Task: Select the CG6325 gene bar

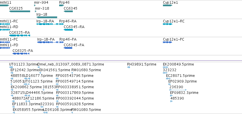Action: pyautogui.click(x=19, y=11)
